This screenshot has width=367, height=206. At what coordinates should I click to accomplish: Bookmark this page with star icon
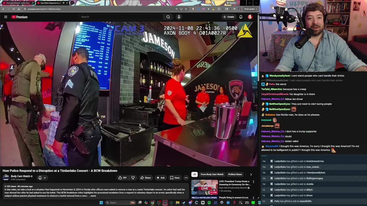coord(186,9)
